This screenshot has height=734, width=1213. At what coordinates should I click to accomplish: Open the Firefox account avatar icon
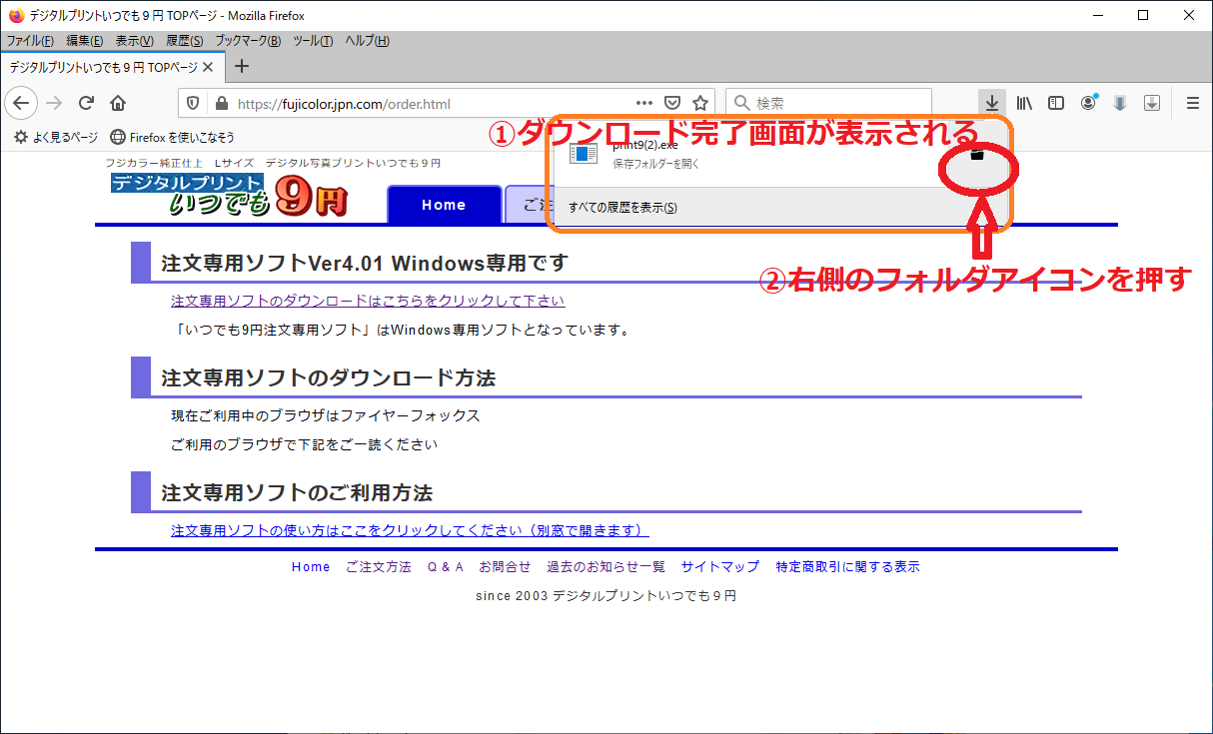point(1088,103)
